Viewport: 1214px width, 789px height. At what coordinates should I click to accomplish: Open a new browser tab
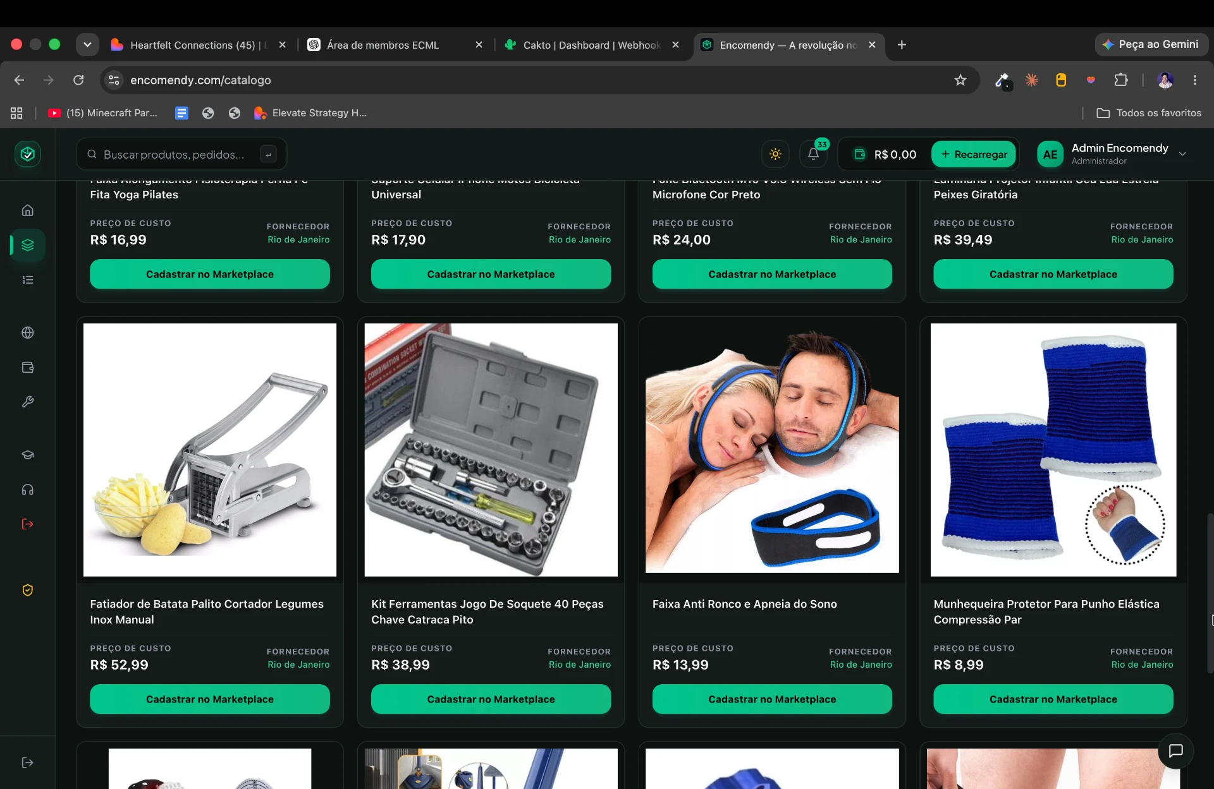[902, 45]
